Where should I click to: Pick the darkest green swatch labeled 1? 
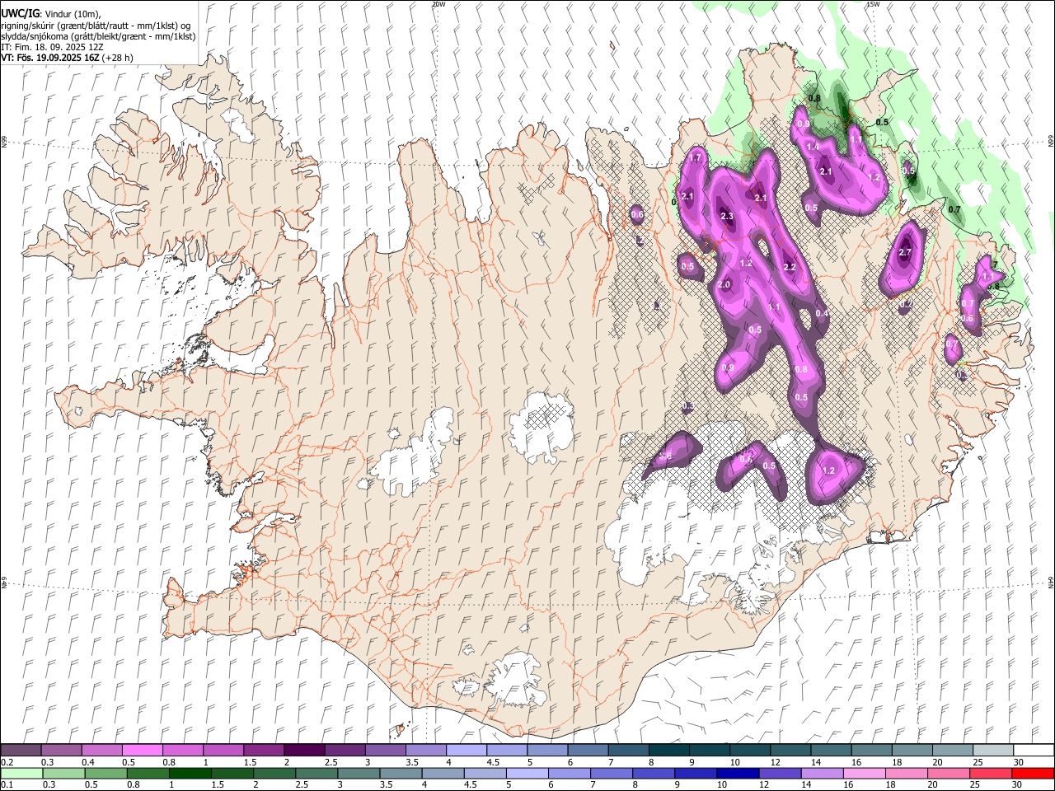(x=189, y=773)
